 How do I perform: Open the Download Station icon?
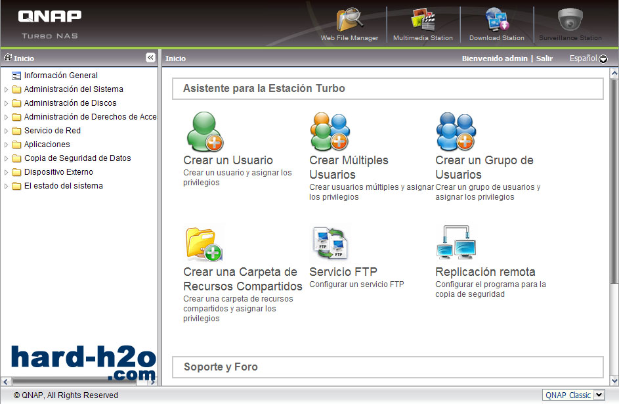click(x=497, y=20)
